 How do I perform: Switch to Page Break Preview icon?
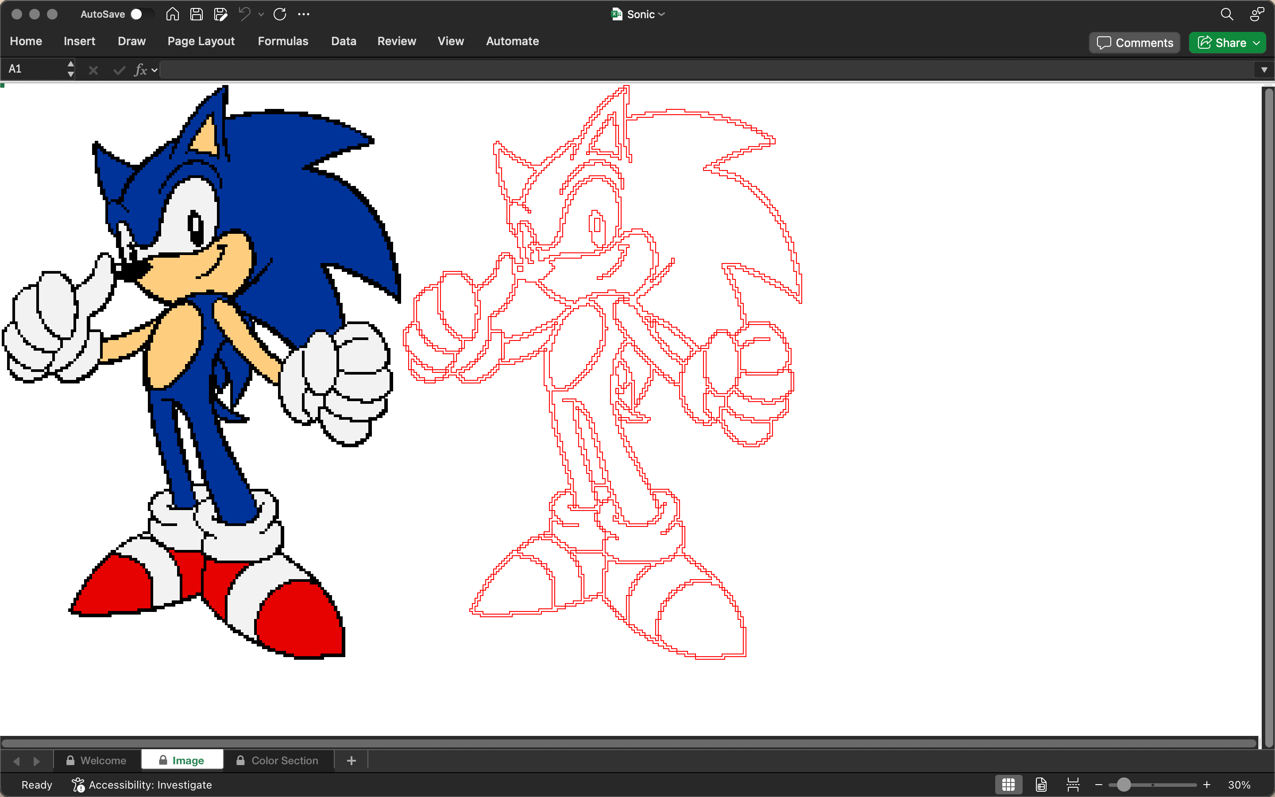(1073, 785)
